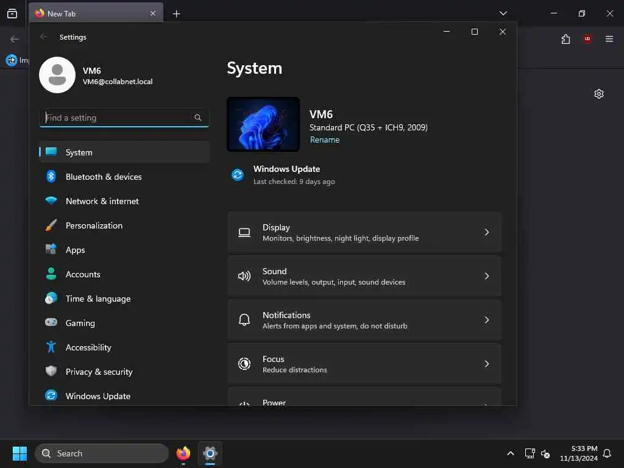The width and height of the screenshot is (624, 468).
Task: Open Display settings card
Action: click(364, 232)
